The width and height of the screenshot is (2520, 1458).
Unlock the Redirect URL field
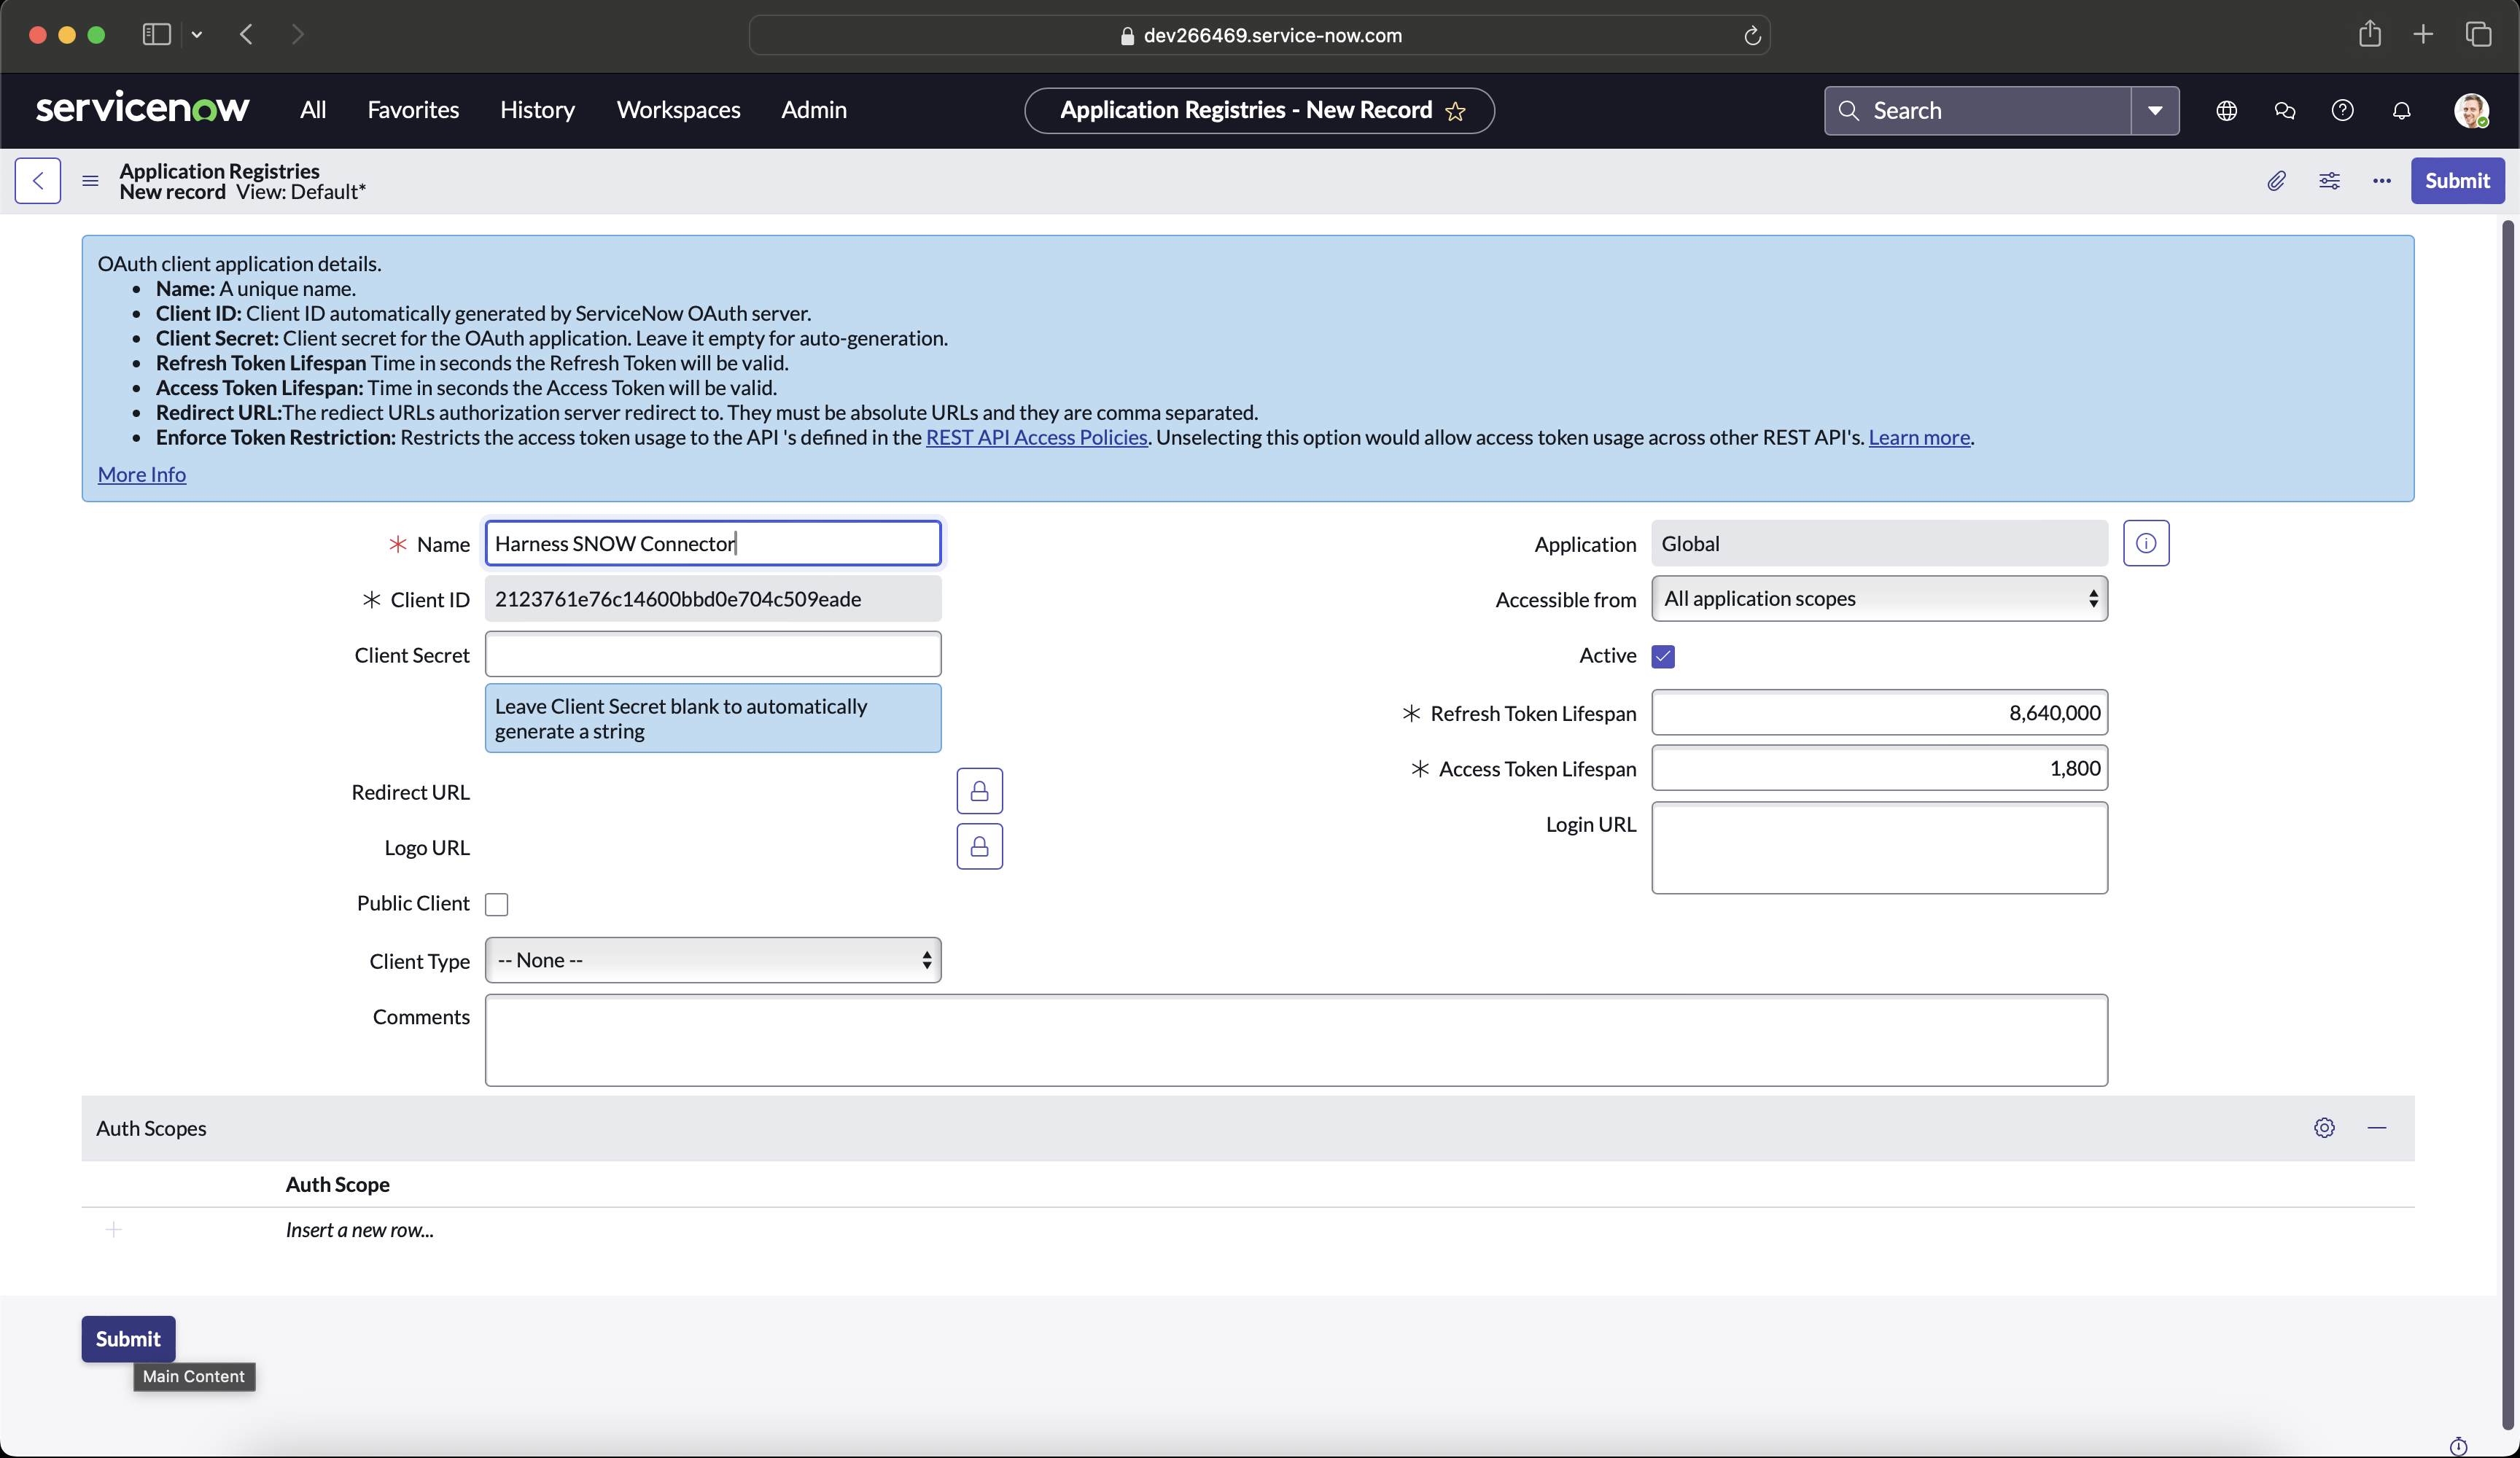tap(979, 791)
